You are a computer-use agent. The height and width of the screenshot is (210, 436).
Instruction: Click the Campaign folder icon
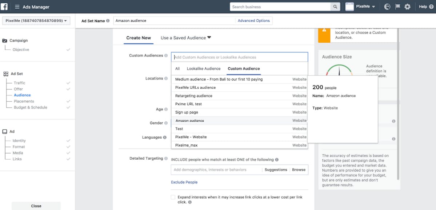[5, 41]
